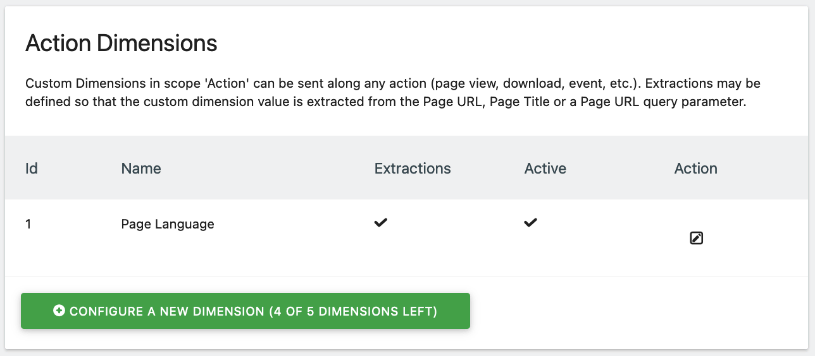Configure a new dimension
Screen dimensions: 815x356
(x=245, y=311)
